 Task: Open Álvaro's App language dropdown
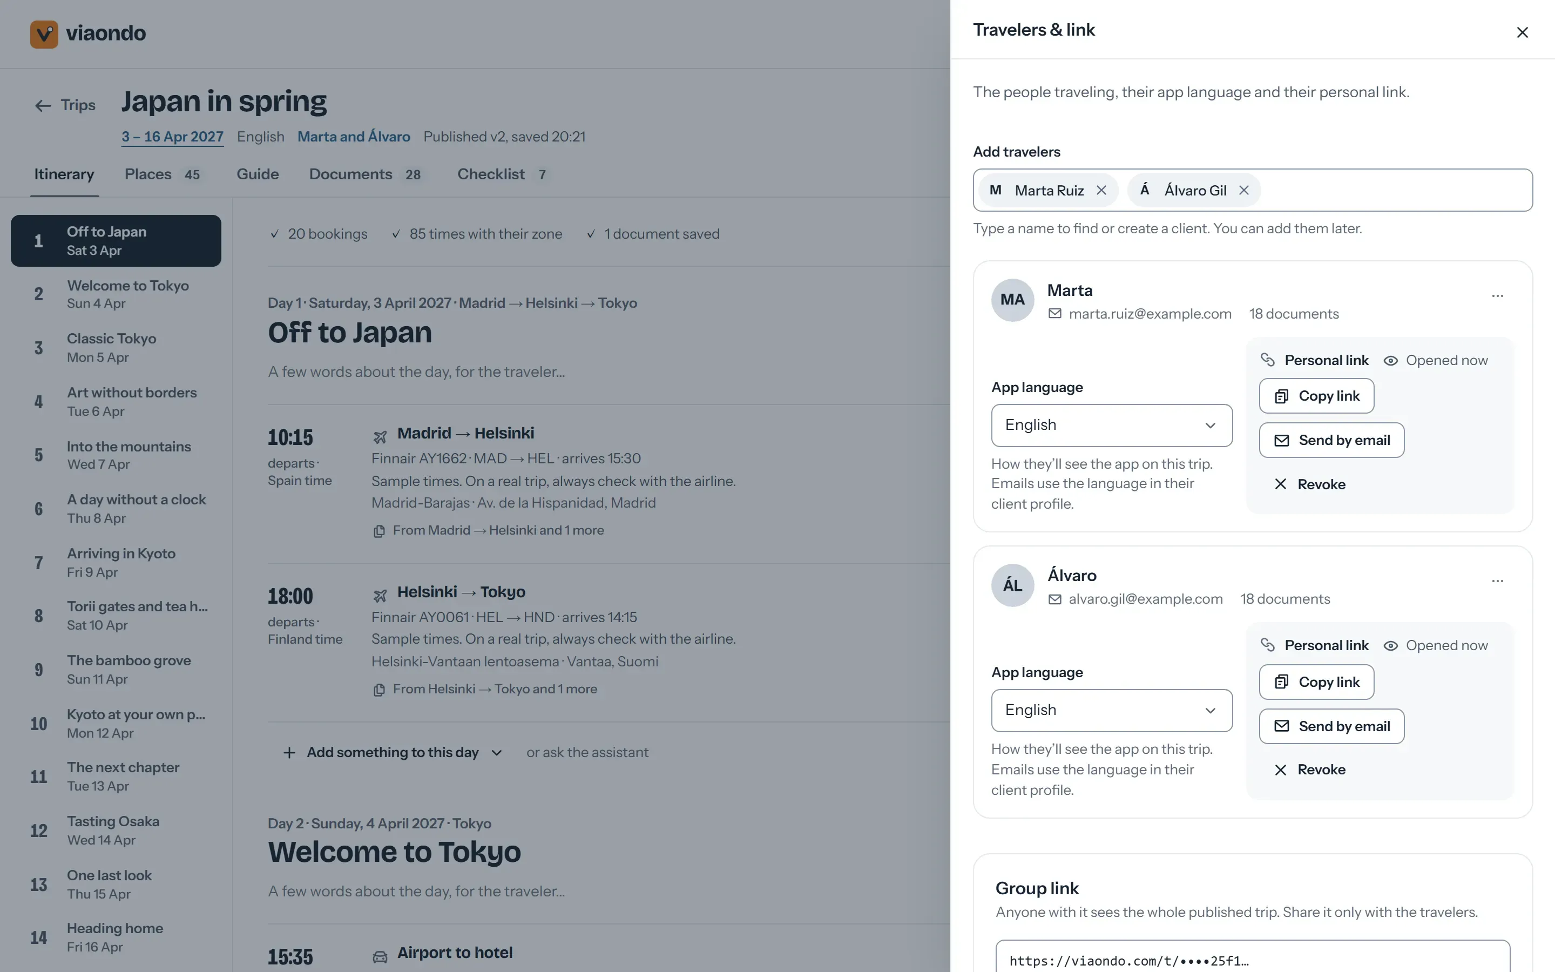1112,710
